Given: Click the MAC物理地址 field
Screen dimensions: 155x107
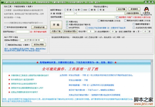Looking at the screenshot, I should coord(32,40).
